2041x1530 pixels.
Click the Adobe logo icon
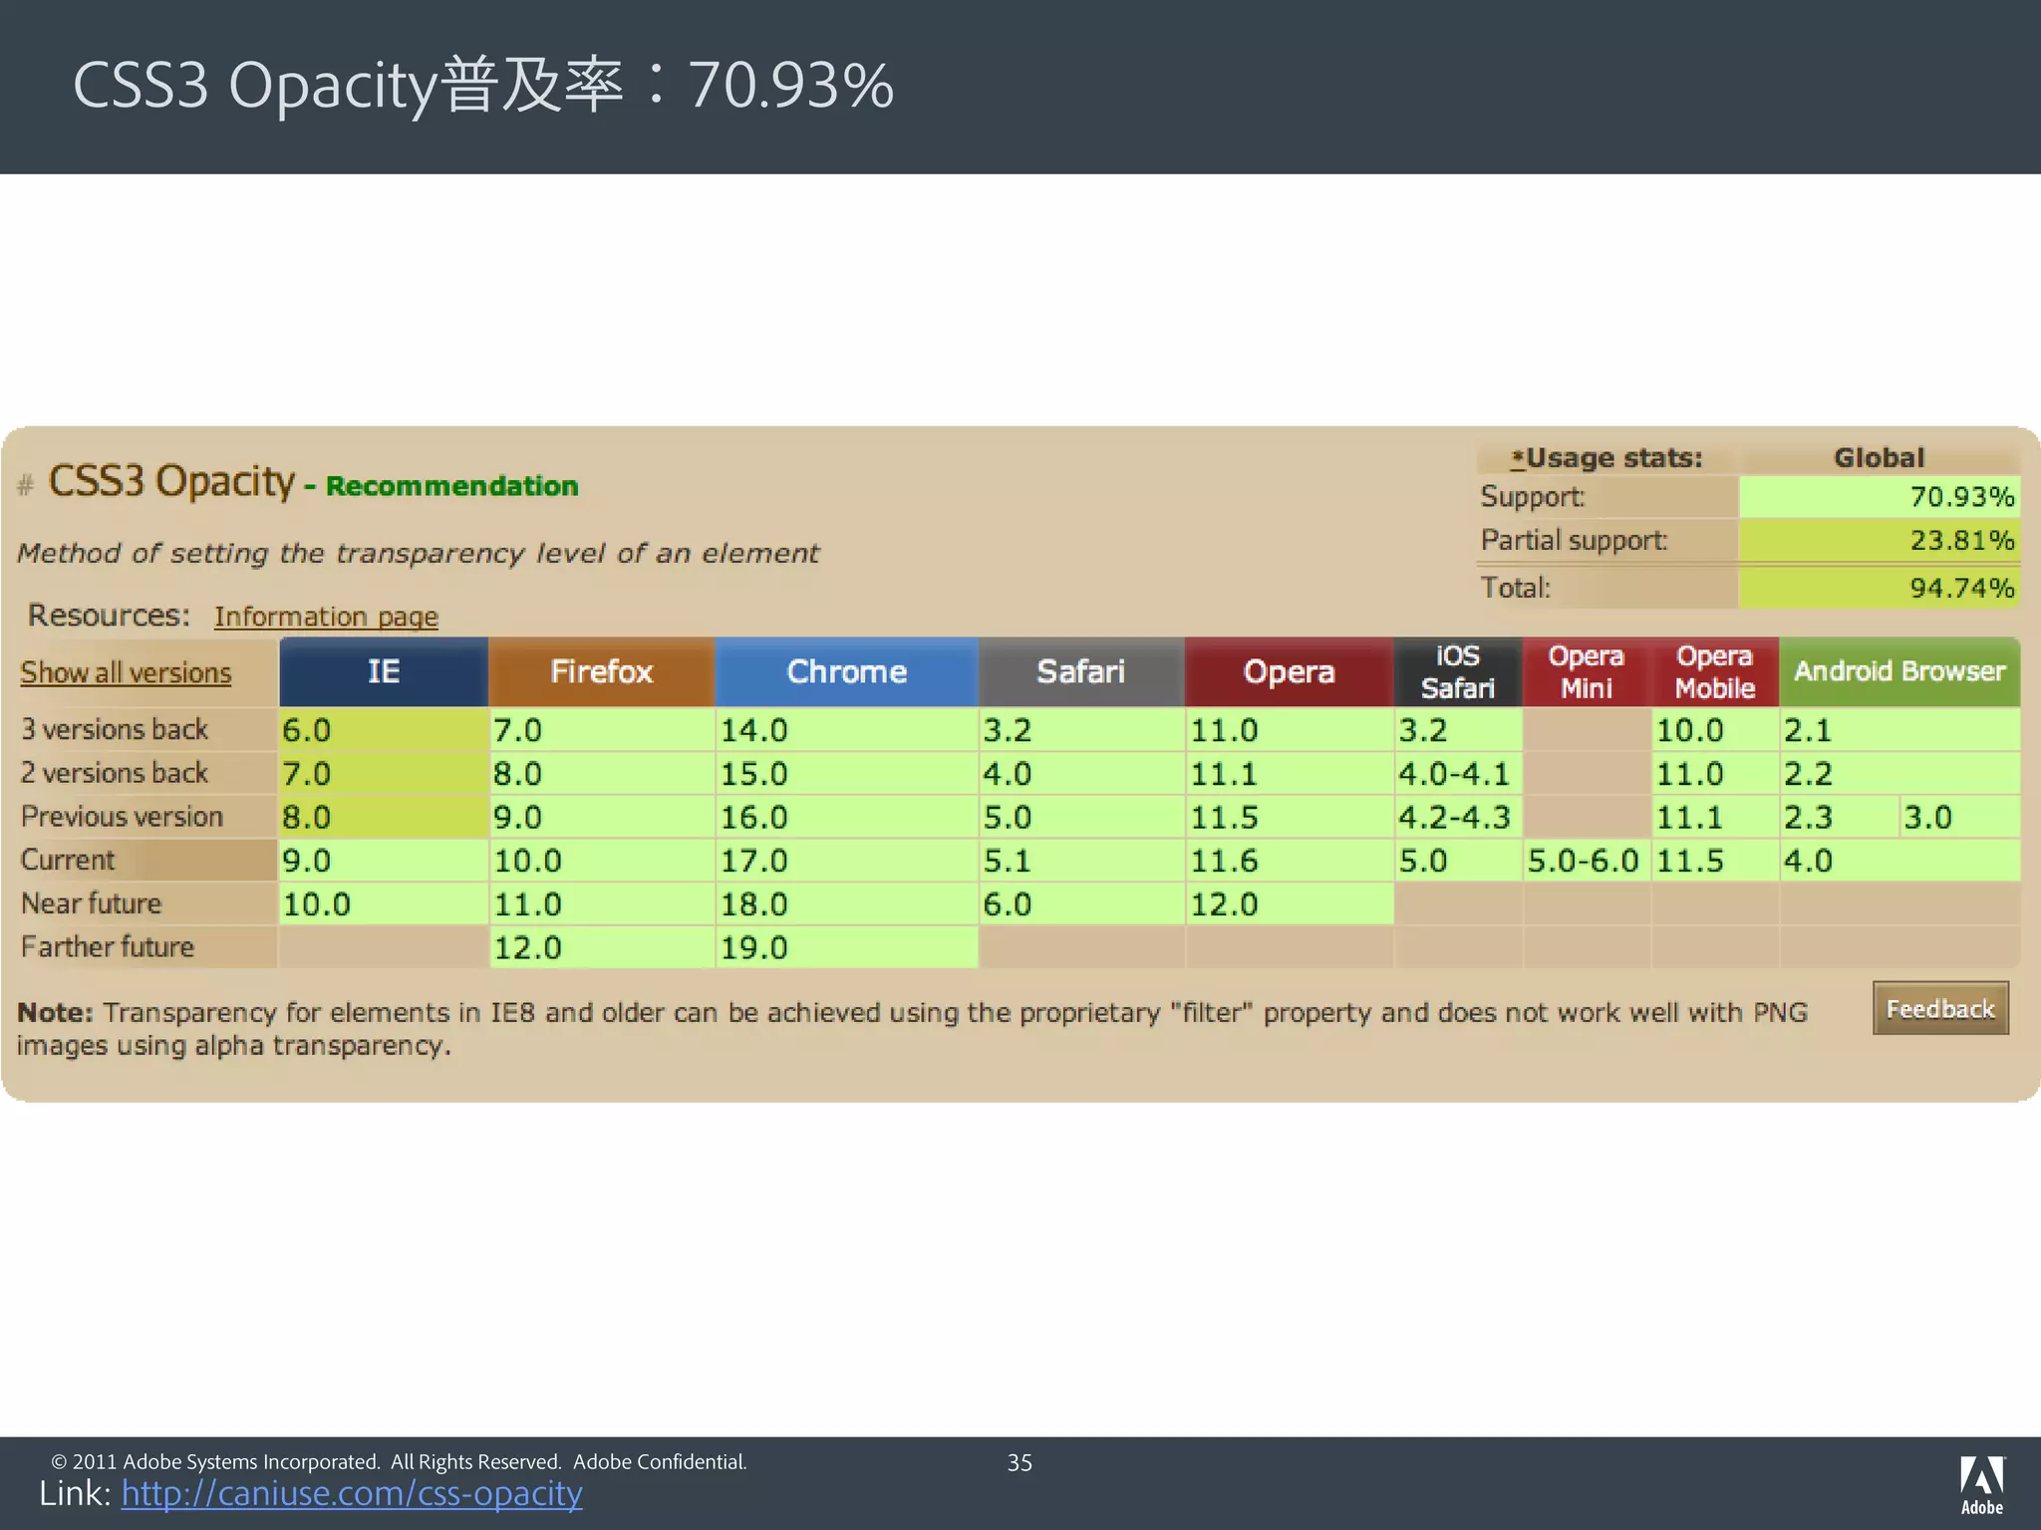[1981, 1485]
